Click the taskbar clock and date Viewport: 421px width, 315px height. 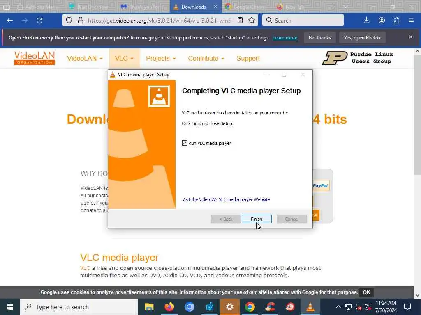point(386,307)
